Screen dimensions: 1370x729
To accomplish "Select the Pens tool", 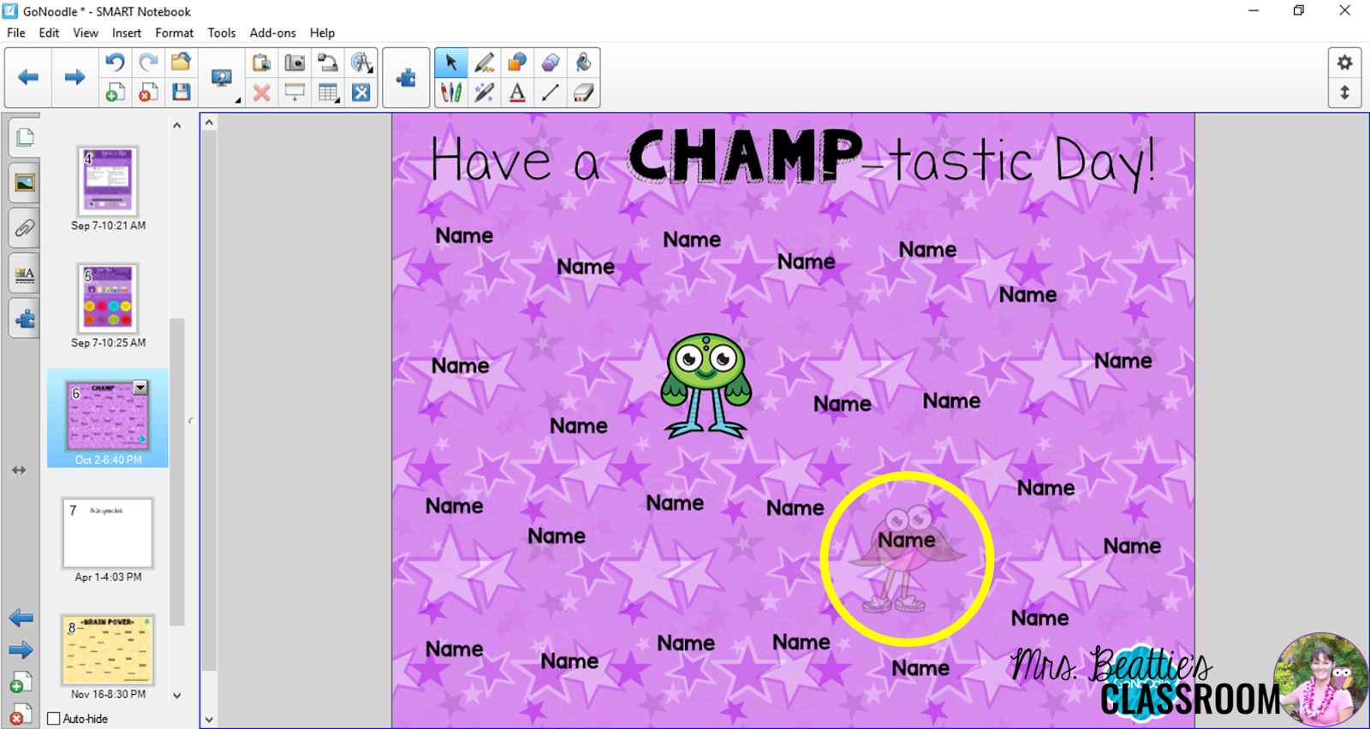I will (485, 62).
